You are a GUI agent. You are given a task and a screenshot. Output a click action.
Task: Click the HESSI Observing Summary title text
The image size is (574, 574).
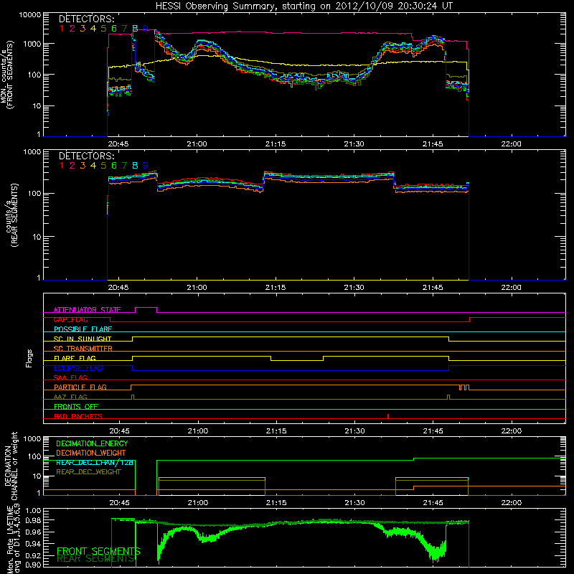[304, 6]
